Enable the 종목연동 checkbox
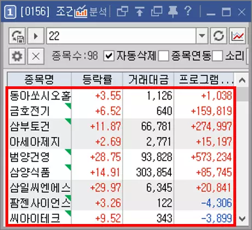Screen dimensions: 252x230 pos(164,56)
